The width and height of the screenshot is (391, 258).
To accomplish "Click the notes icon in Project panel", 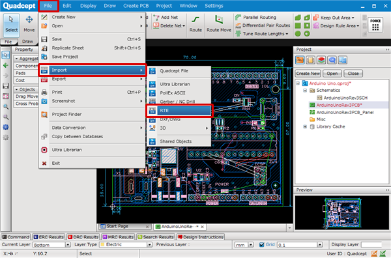I will 310,60.
